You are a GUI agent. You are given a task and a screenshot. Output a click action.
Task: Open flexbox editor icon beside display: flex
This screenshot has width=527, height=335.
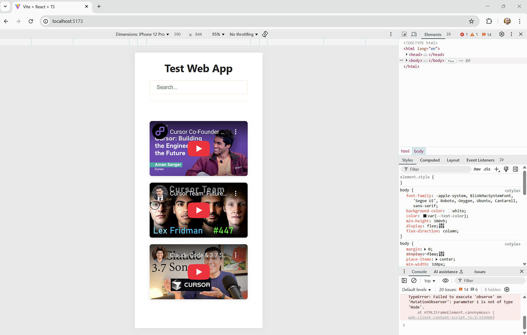[442, 226]
